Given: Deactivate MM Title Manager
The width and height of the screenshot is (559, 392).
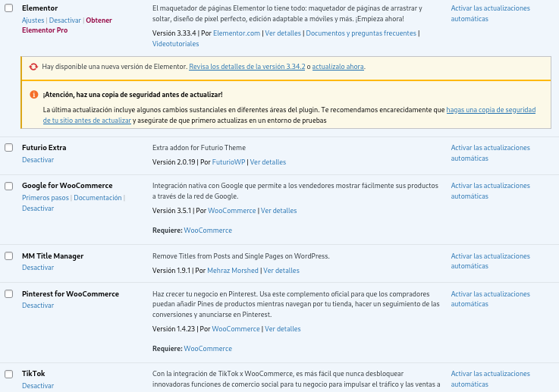Looking at the screenshot, I should pos(38,268).
